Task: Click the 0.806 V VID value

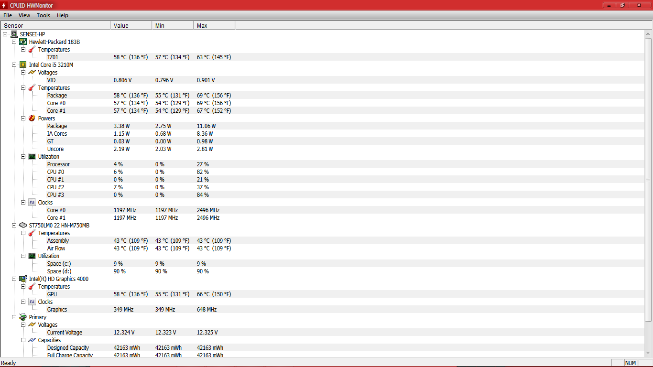Action: click(122, 80)
